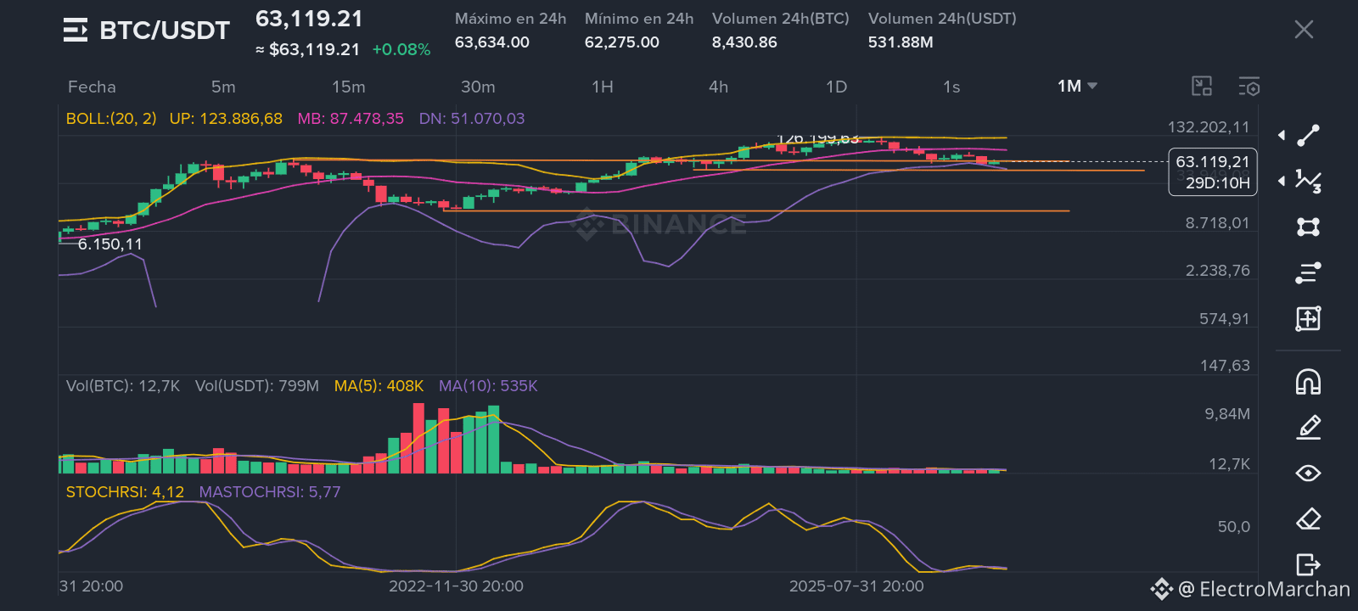Click the +0.08% price change

pyautogui.click(x=401, y=50)
